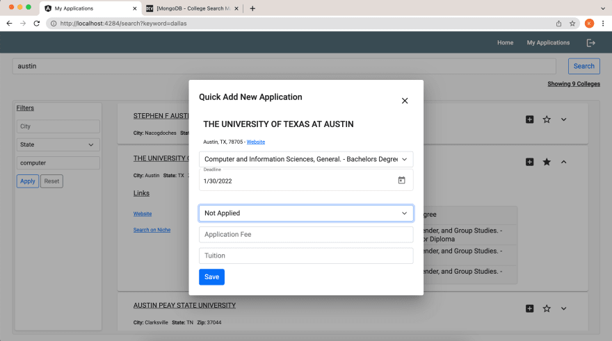Open the State filter dropdown
This screenshot has width=612, height=341.
tap(58, 144)
